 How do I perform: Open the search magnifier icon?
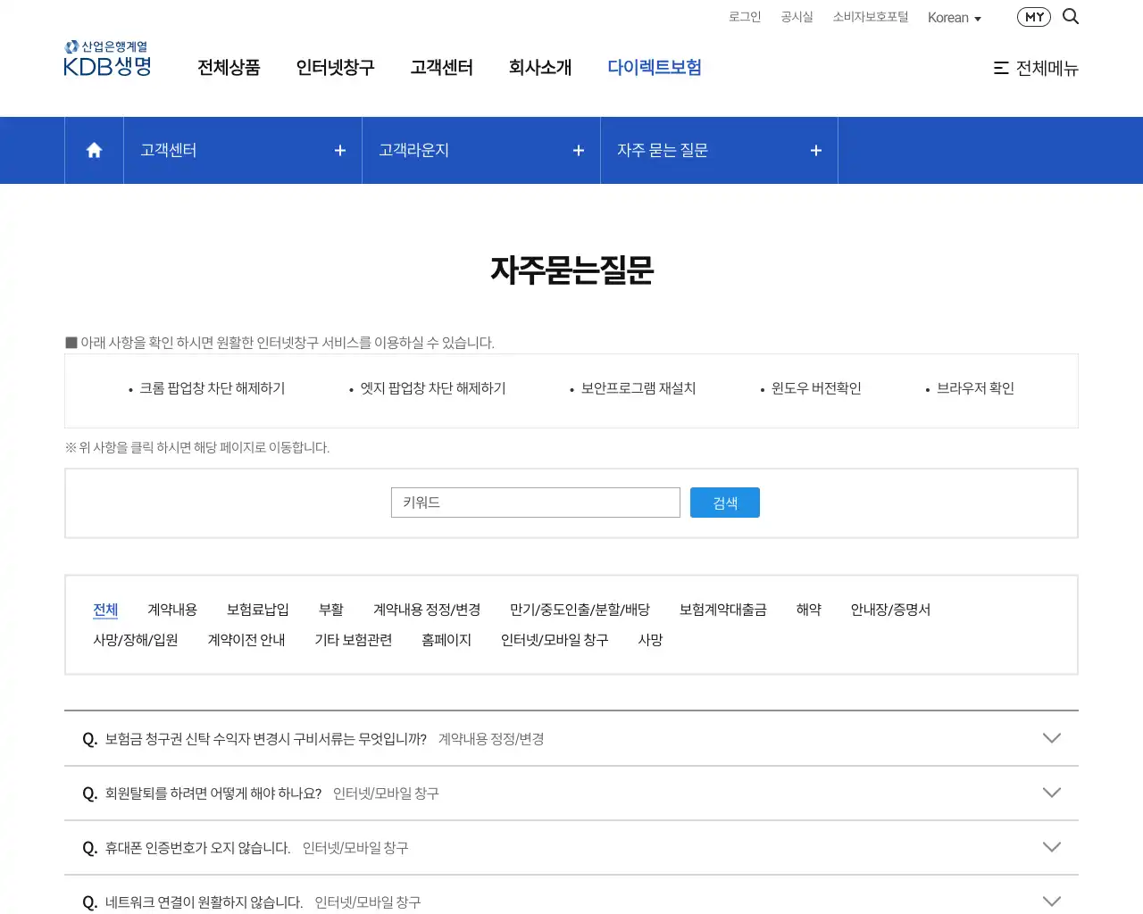tap(1071, 16)
